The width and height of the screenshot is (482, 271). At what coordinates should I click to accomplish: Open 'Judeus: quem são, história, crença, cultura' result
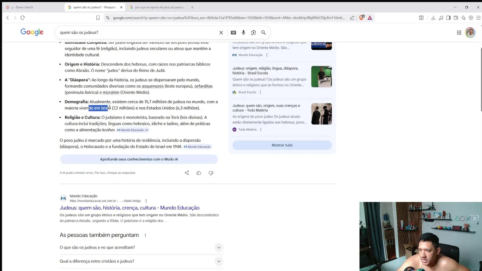point(130,208)
